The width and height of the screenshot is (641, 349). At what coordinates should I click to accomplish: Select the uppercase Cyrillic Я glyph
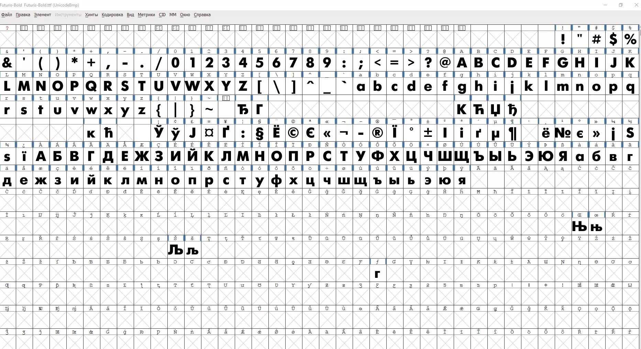click(563, 156)
